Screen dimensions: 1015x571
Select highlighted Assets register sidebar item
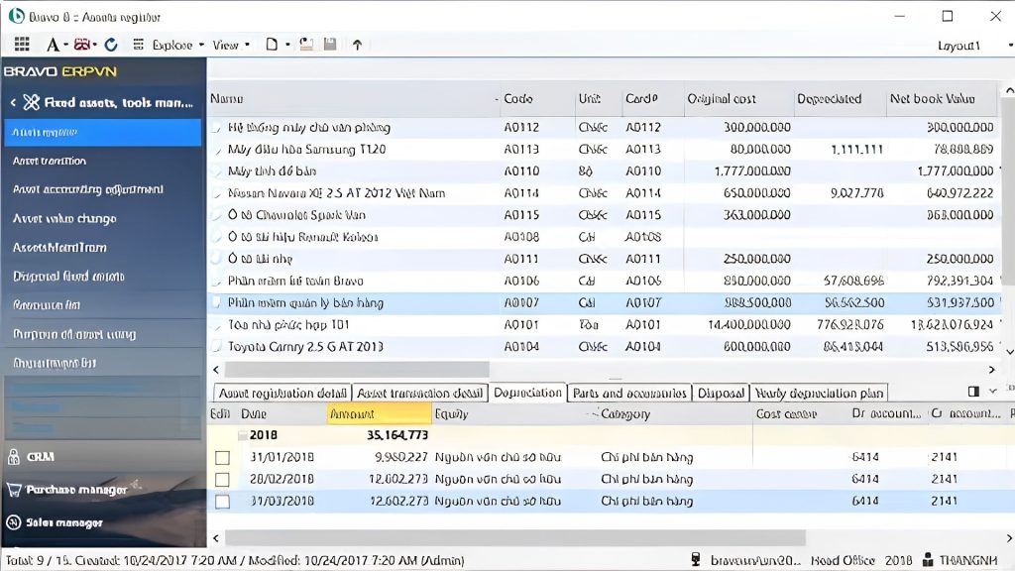103,132
